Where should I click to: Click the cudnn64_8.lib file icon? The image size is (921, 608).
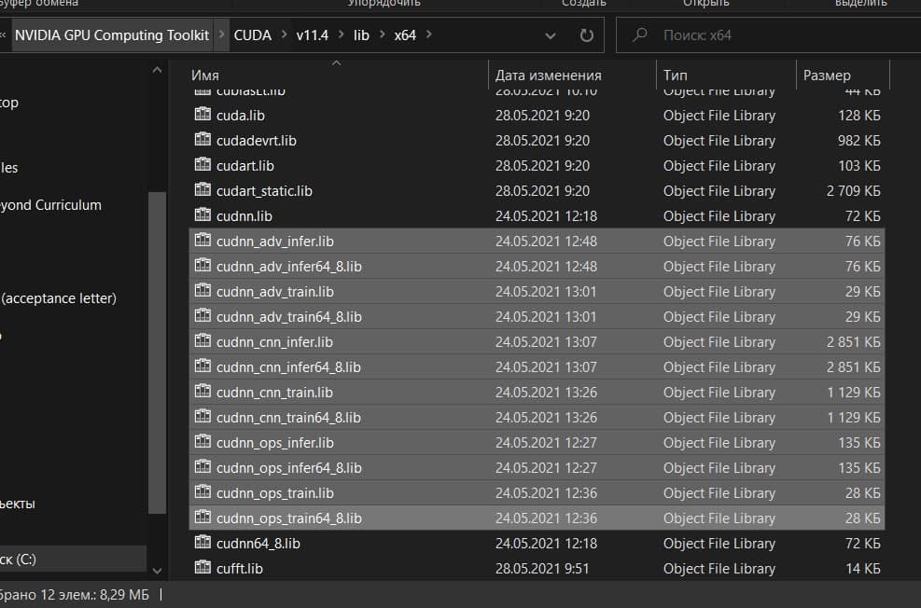(x=202, y=543)
